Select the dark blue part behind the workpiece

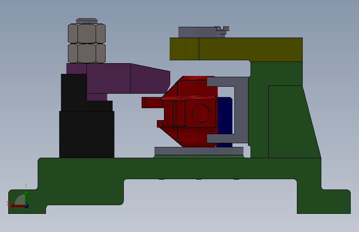(225, 116)
